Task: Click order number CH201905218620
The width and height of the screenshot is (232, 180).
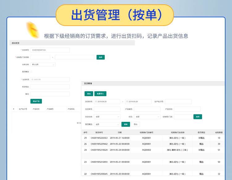Action: tap(99, 150)
